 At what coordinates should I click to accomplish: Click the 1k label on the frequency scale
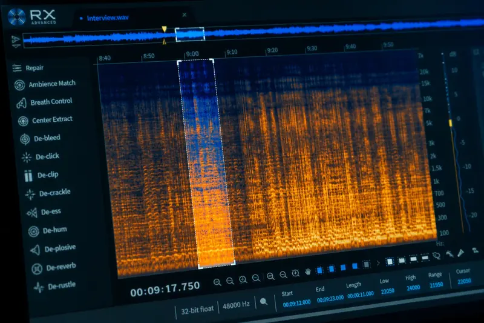tap(436, 181)
